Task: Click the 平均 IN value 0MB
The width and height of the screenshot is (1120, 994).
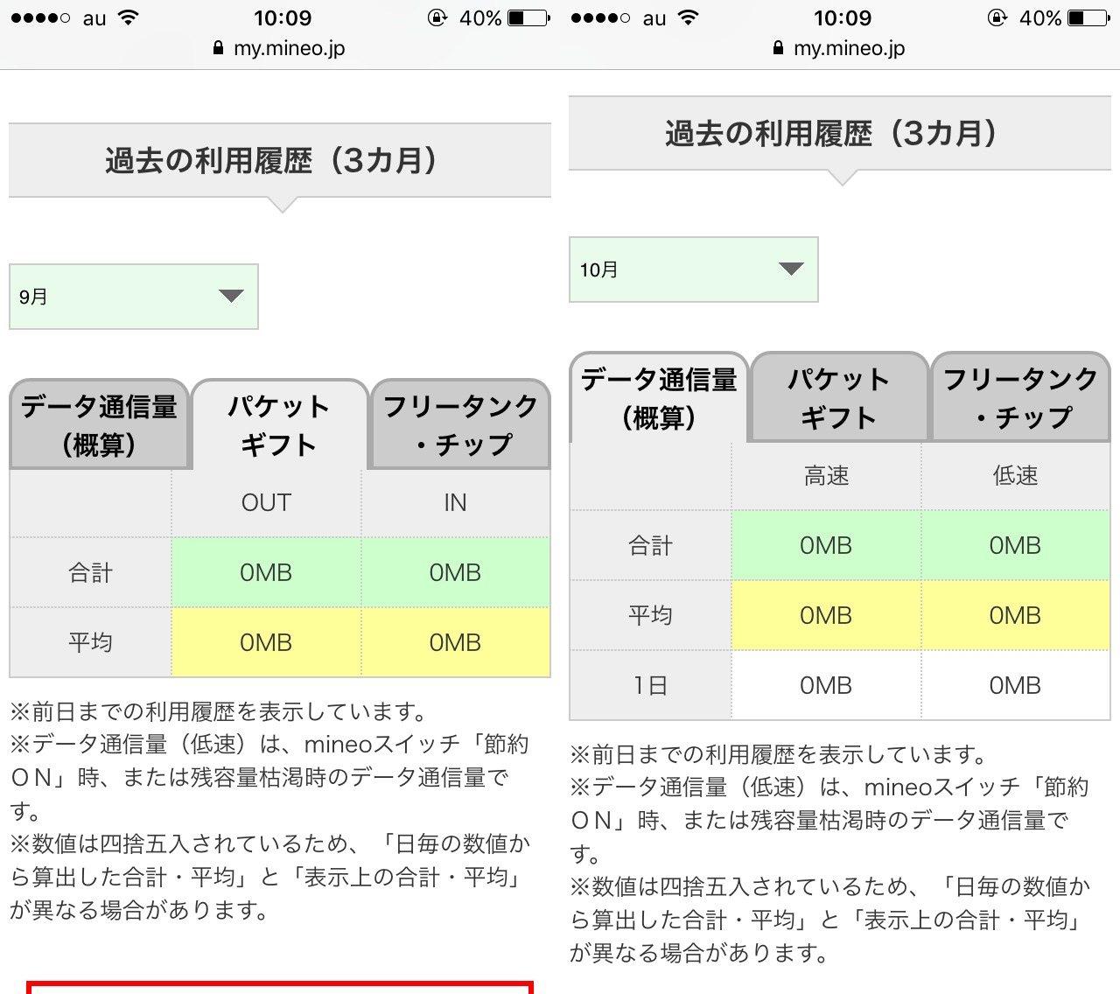Action: (455, 643)
